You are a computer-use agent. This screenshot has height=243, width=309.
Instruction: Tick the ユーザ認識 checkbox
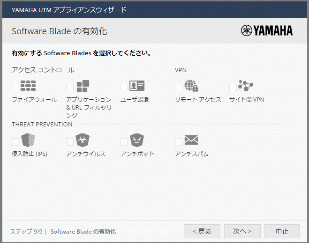tap(124, 88)
